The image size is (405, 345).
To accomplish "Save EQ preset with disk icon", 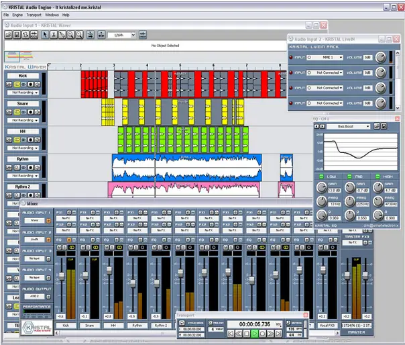I will click(384, 126).
